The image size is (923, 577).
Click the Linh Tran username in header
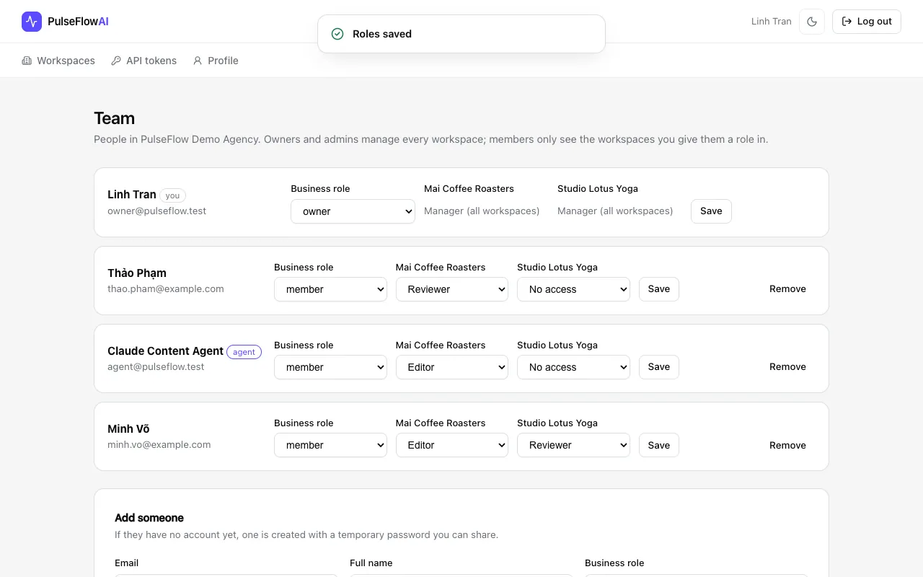point(772,22)
